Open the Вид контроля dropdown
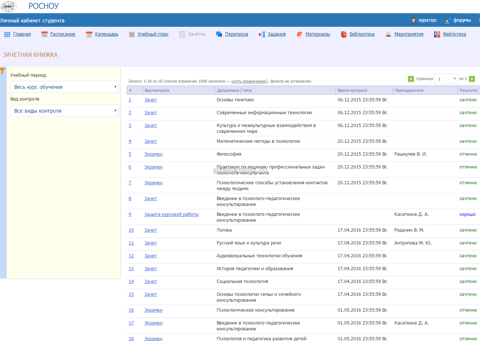This screenshot has height=341, width=480. pos(65,111)
